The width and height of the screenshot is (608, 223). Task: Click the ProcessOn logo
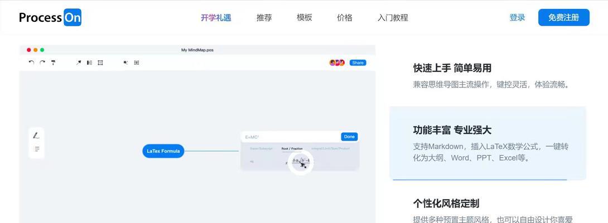pyautogui.click(x=50, y=17)
